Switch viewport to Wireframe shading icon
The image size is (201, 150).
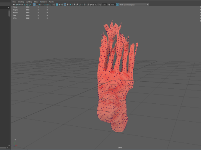[54, 5]
